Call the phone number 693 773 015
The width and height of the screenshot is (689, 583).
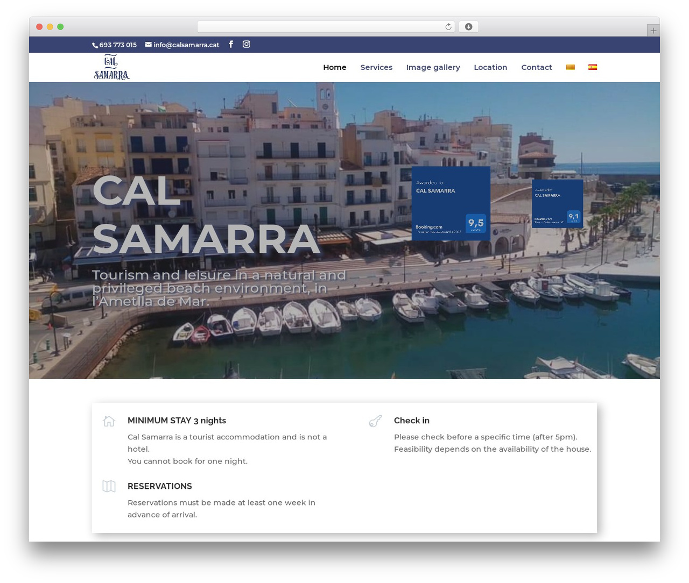[x=118, y=45]
